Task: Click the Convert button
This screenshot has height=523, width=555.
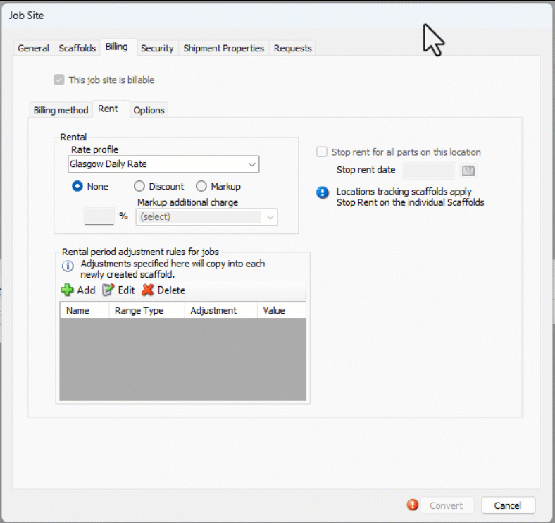Action: pos(446,505)
